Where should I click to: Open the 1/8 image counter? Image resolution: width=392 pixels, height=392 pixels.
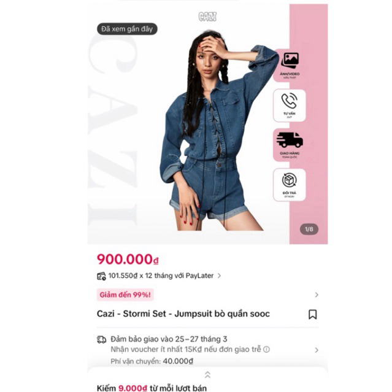309,229
